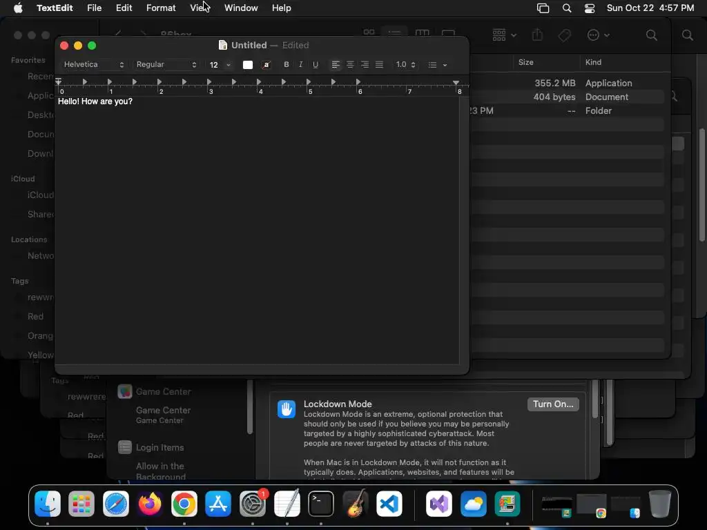Open the Finder action ellipsis menu
Screen dimensions: 707x530
[598, 35]
